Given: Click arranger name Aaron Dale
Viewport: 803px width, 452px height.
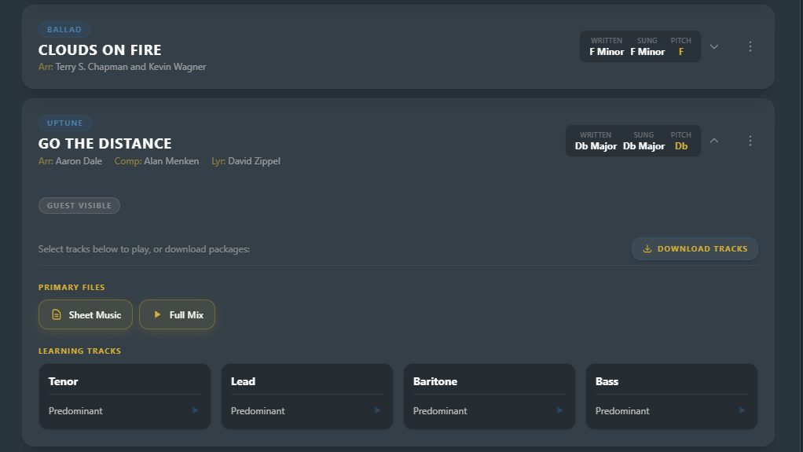Looking at the screenshot, I should (79, 161).
